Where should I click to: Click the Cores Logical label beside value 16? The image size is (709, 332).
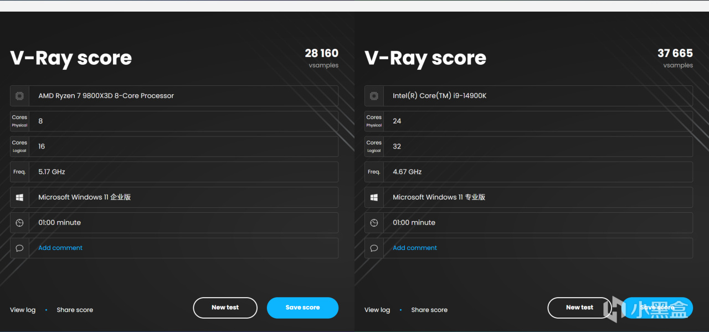pyautogui.click(x=19, y=146)
